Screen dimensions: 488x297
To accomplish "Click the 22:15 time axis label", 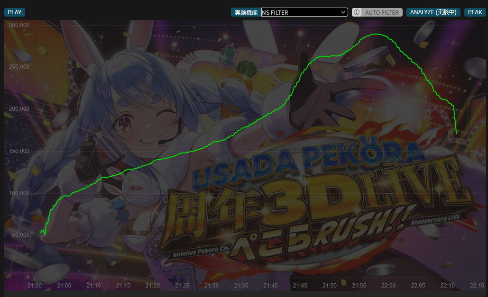I will click(x=477, y=286).
